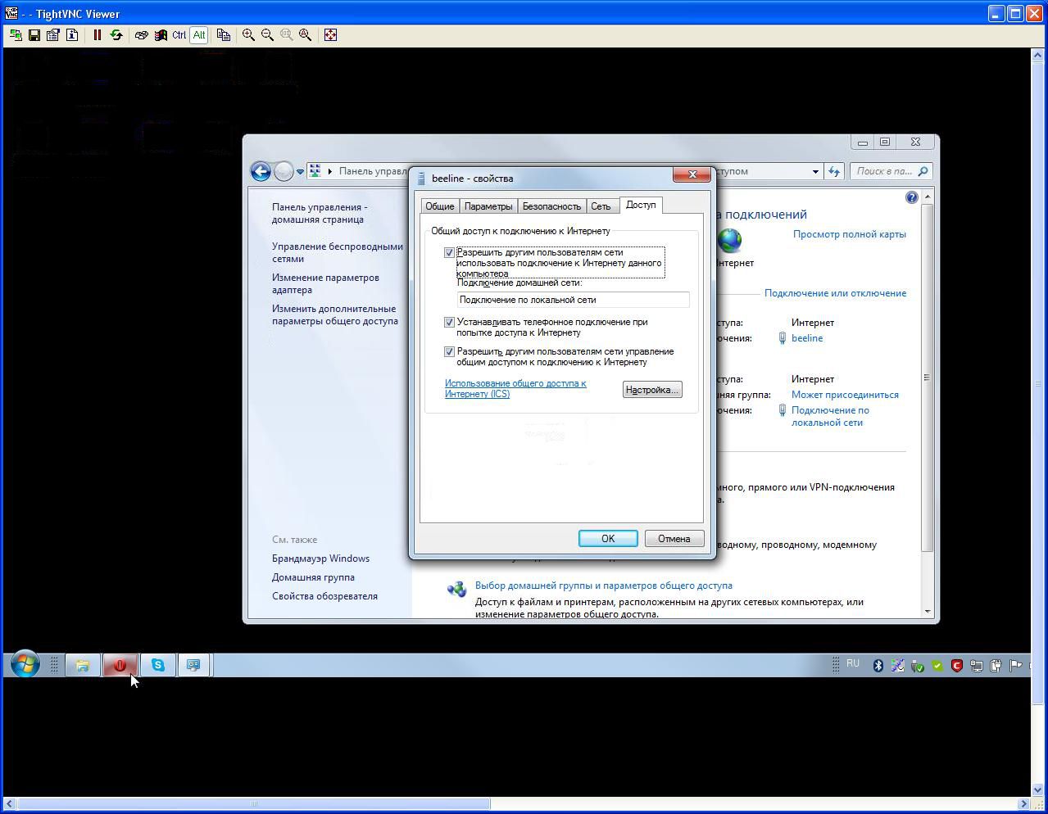Switch to Сеть tab
This screenshot has width=1048, height=814.
pyautogui.click(x=601, y=206)
